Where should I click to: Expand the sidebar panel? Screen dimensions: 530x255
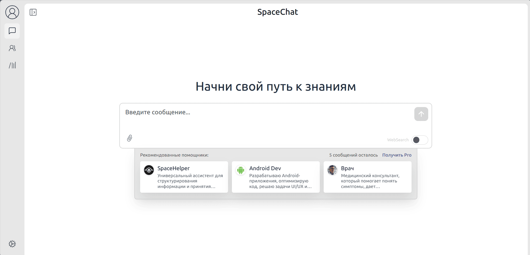pos(33,12)
